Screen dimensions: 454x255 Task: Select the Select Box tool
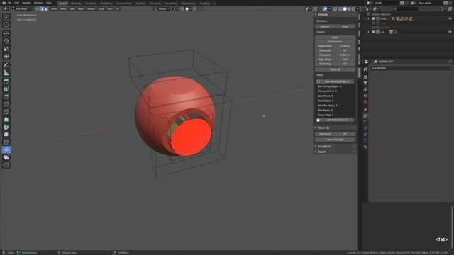[6, 17]
